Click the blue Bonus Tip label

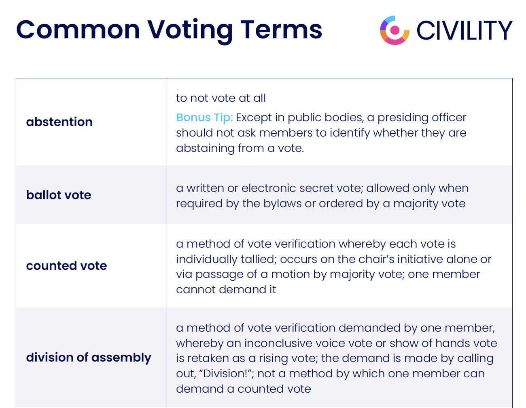[204, 118]
